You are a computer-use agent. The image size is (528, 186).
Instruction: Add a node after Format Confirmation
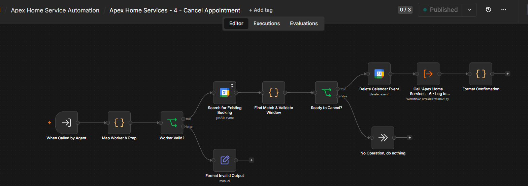[507, 74]
